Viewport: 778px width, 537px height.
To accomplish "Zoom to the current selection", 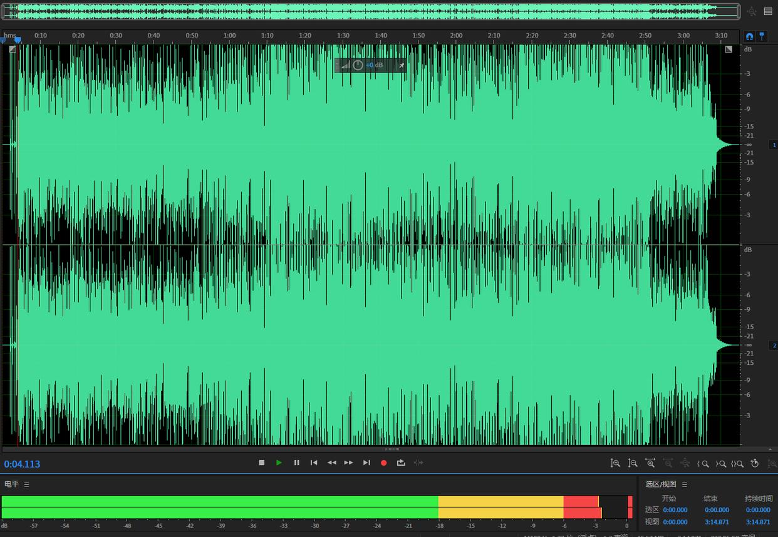I will 737,464.
